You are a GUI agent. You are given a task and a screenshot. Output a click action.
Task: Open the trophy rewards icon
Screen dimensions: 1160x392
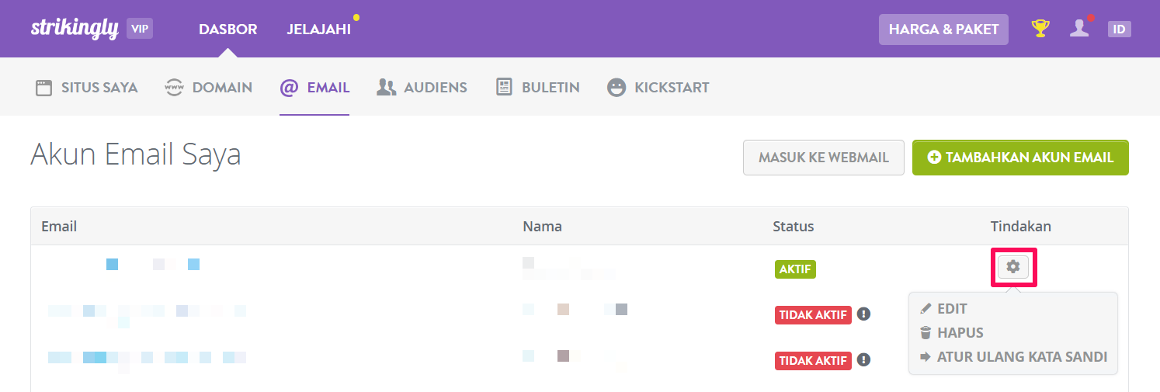click(x=1040, y=29)
